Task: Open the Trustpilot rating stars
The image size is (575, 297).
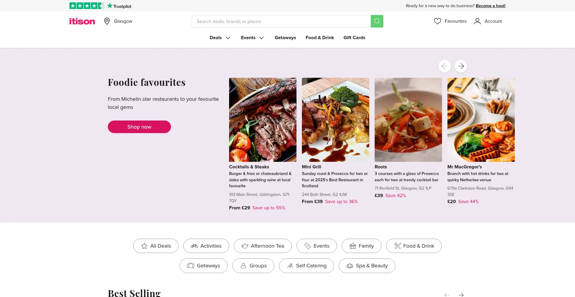Action: pos(87,6)
